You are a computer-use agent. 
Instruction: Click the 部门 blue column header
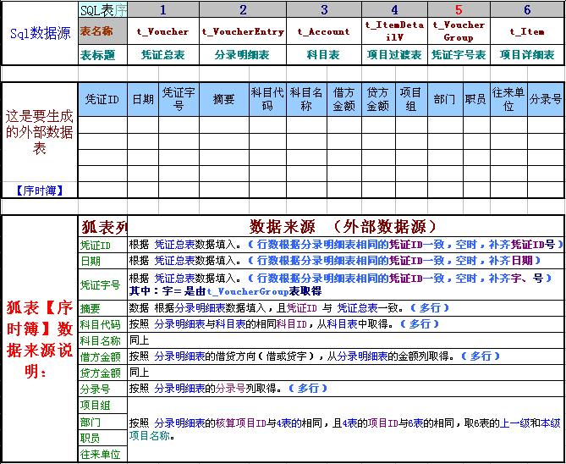(x=445, y=99)
